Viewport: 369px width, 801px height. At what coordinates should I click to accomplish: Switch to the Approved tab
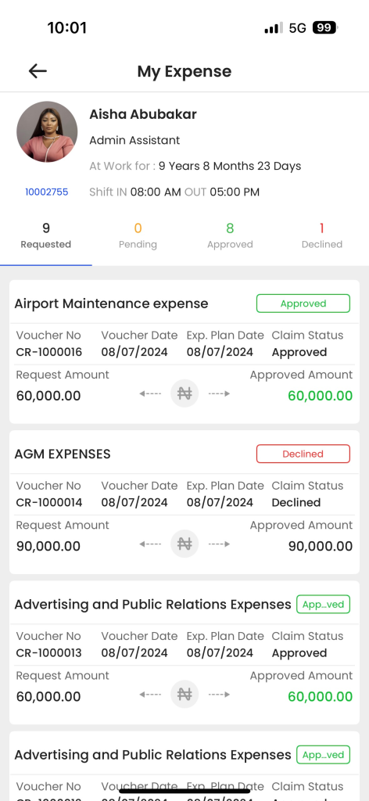click(230, 235)
